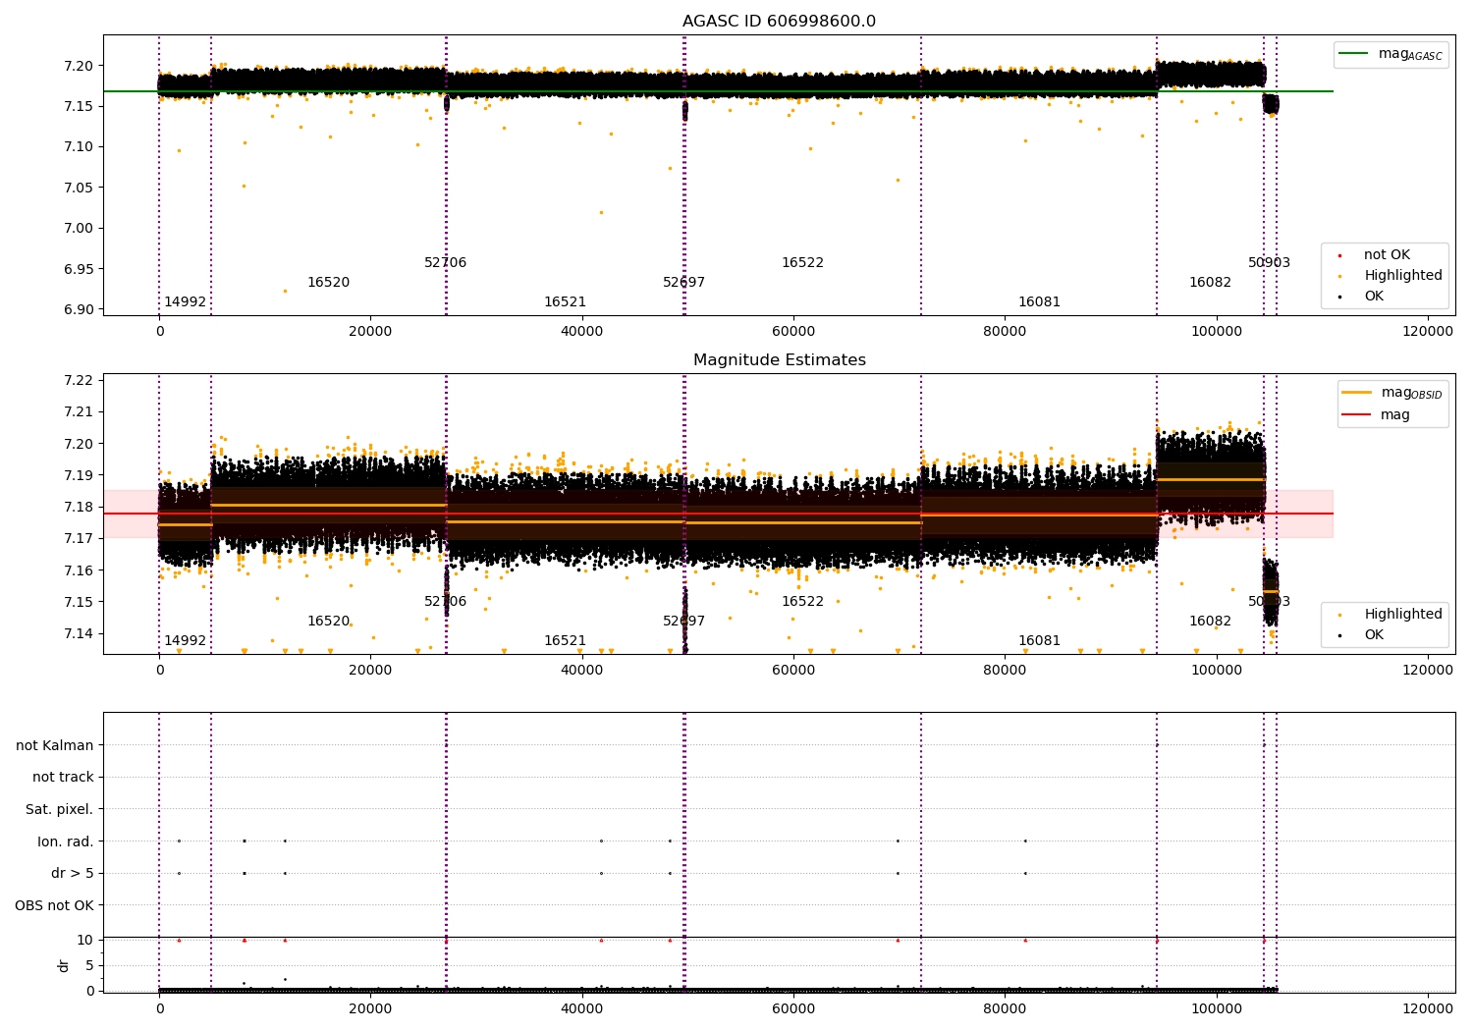Click y-axis tick 7.22 on Magnitude Estimates plot
Image resolution: width=1473 pixels, height=1031 pixels.
tap(80, 380)
